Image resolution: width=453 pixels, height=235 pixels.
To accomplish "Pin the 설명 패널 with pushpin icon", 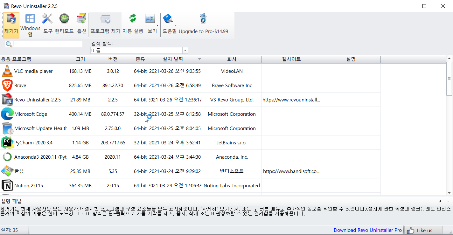I will tap(440, 201).
